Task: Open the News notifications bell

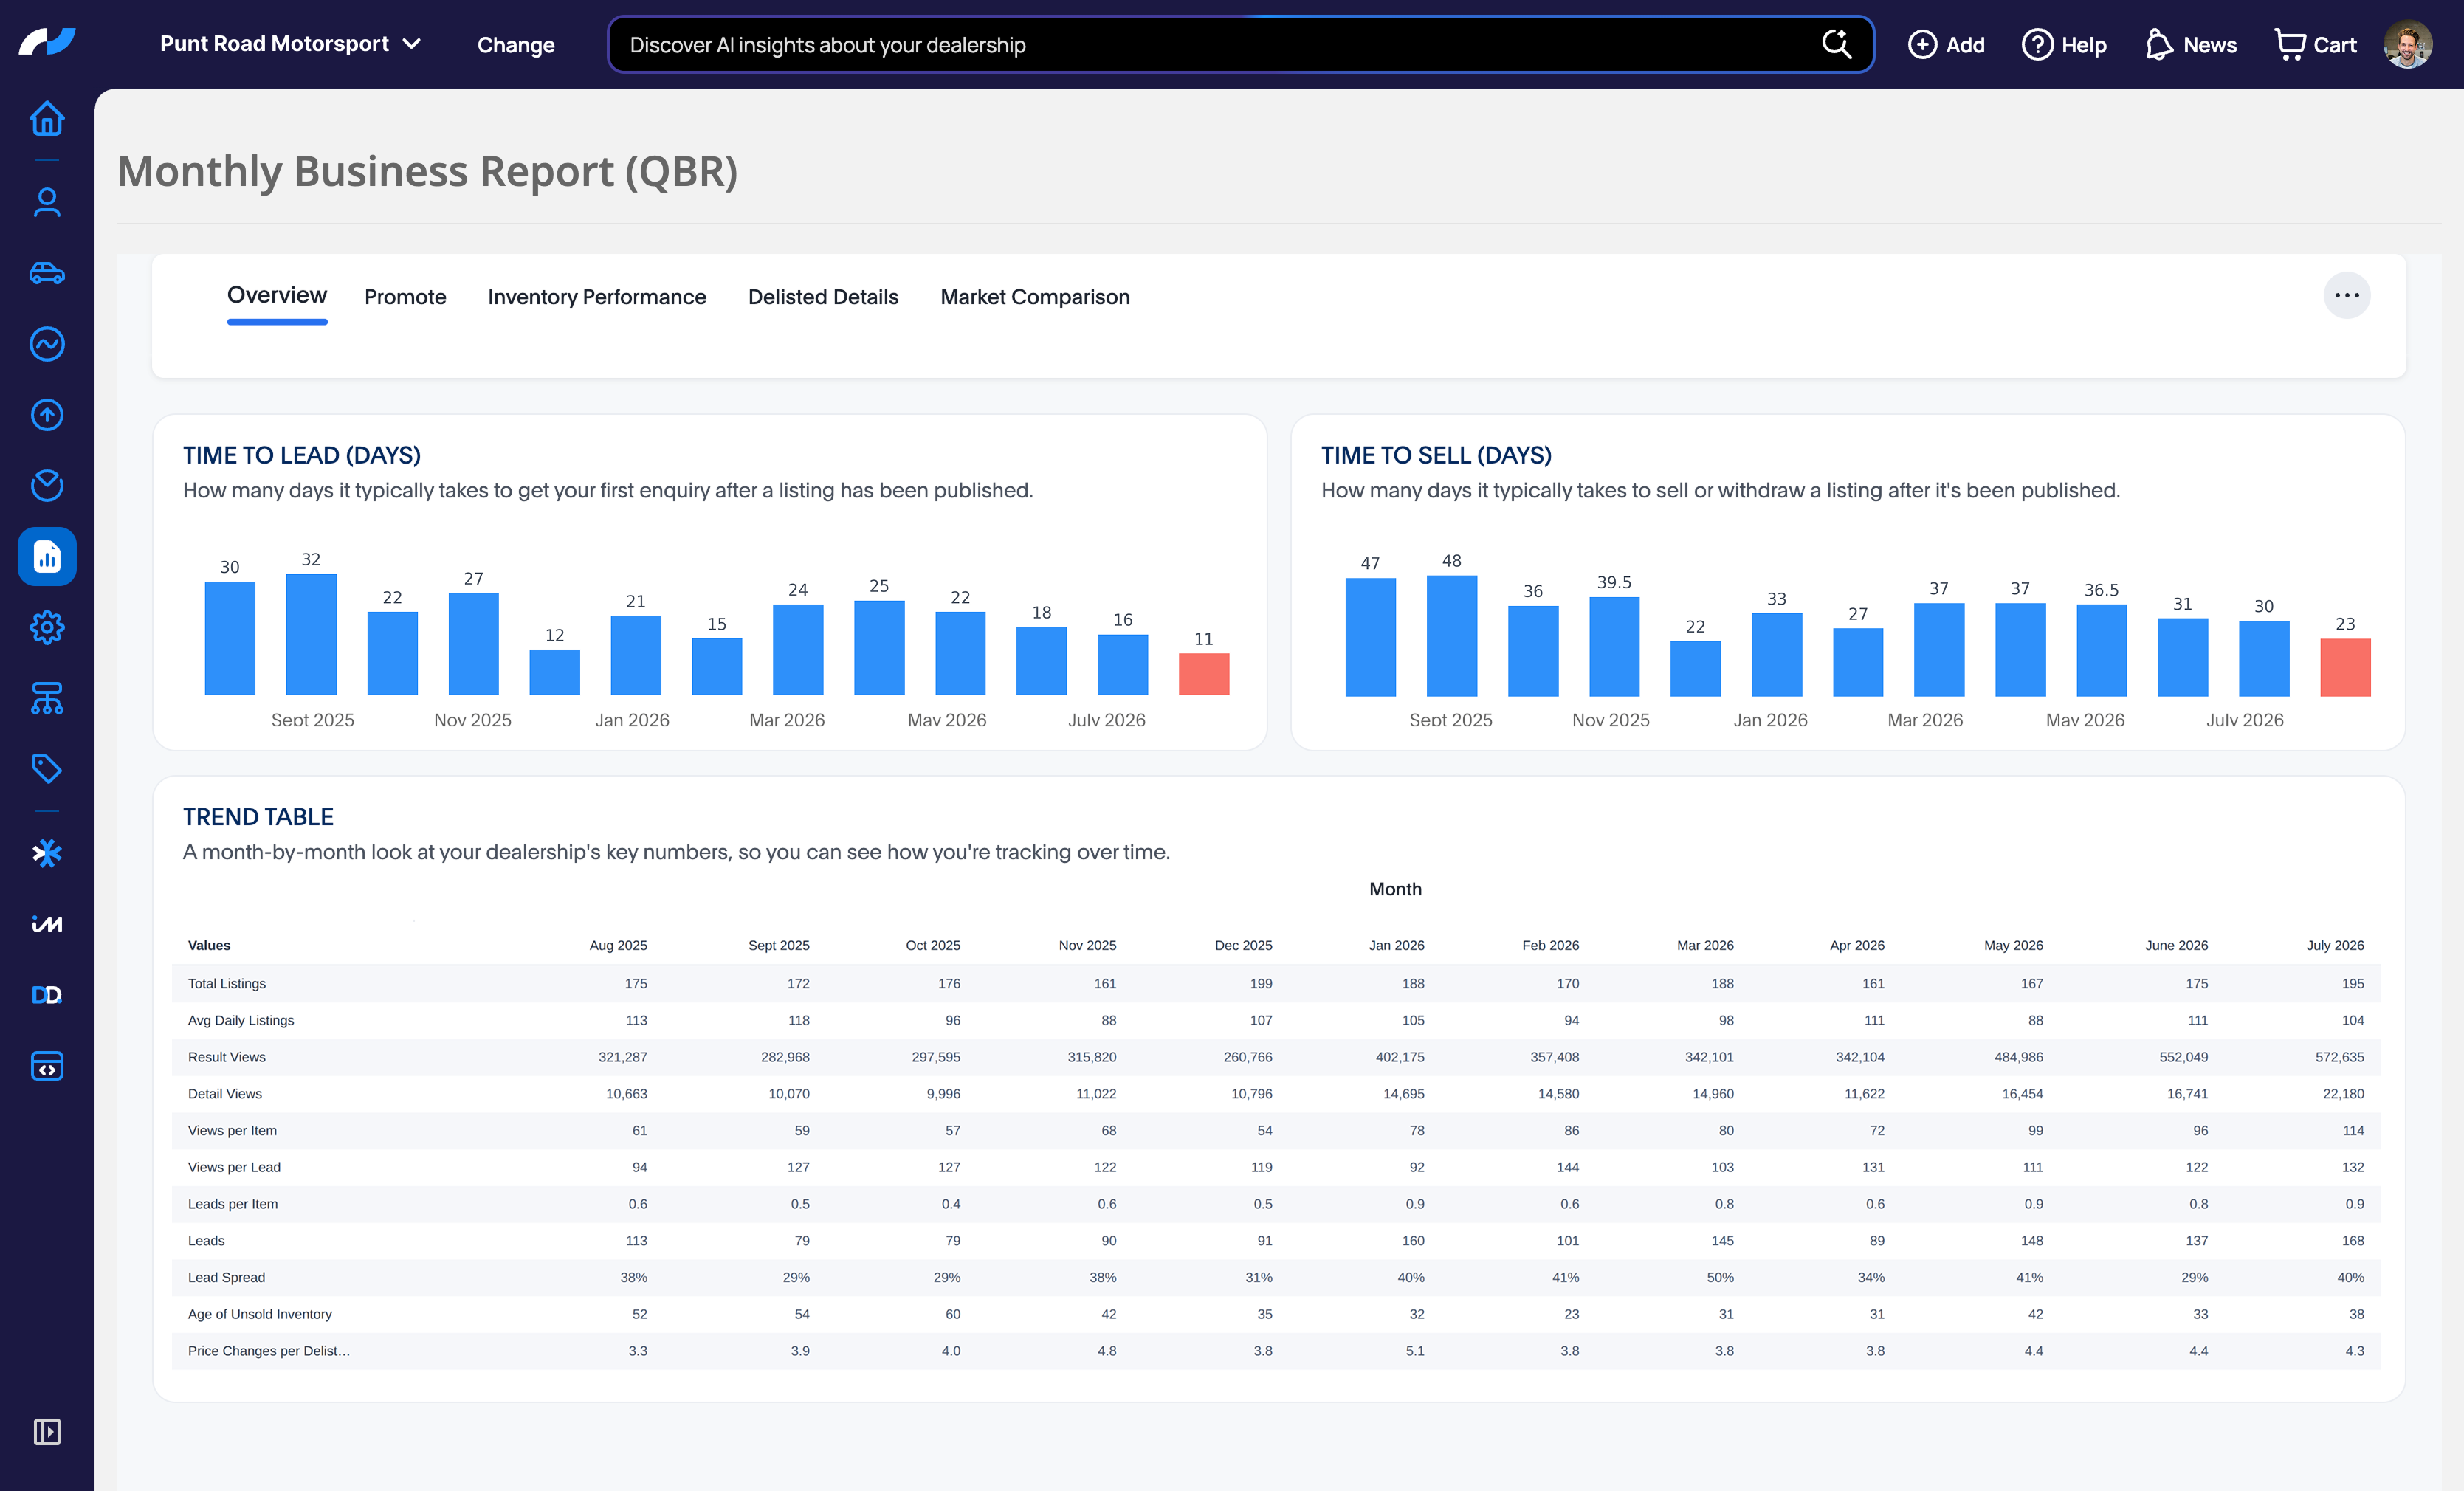Action: pos(2190,44)
